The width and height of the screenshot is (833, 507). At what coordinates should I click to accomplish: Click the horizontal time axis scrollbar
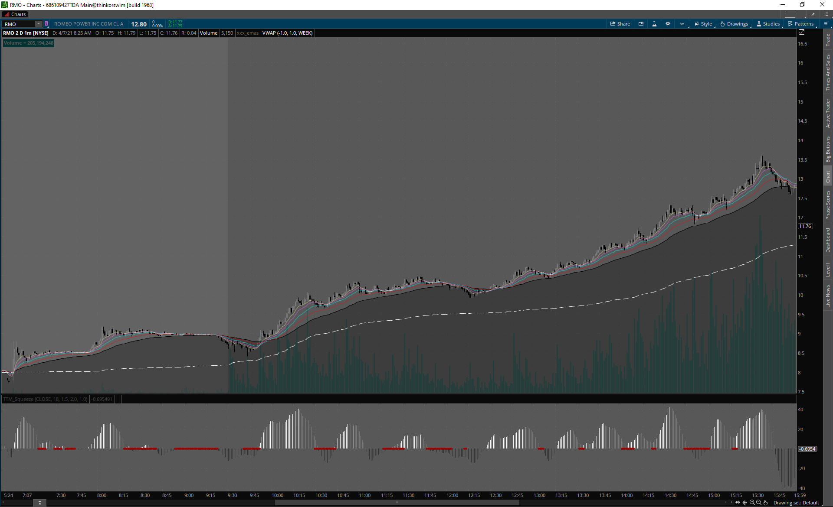[397, 503]
